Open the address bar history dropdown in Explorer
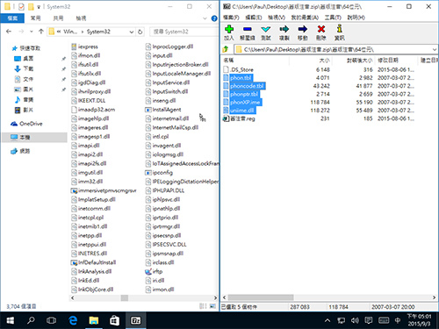The height and width of the screenshot is (329, 439). click(x=132, y=32)
